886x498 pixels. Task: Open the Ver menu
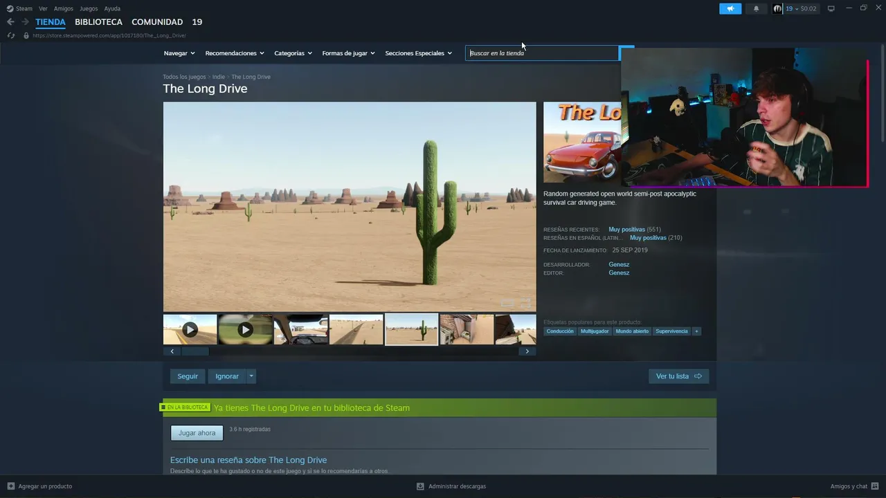(x=43, y=8)
